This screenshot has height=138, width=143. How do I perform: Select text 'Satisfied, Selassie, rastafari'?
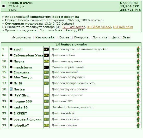[73, 107]
